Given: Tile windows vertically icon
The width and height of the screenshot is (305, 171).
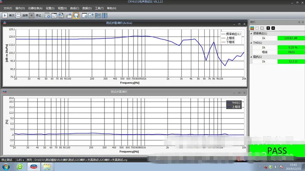Looking at the screenshot, I should pos(104,16).
